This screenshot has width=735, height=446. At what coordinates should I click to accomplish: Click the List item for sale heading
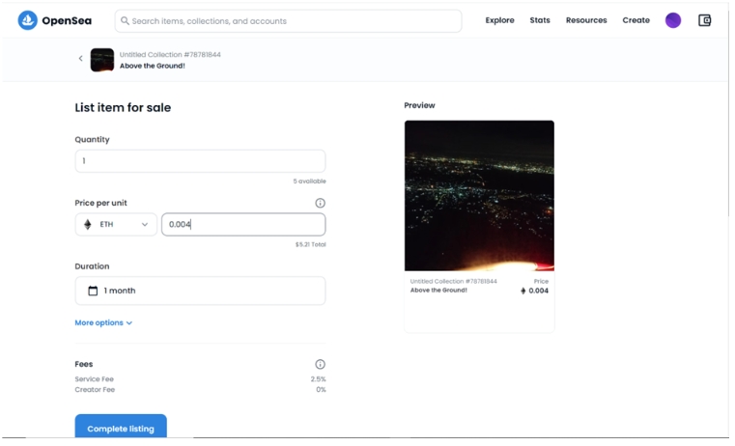tap(123, 108)
